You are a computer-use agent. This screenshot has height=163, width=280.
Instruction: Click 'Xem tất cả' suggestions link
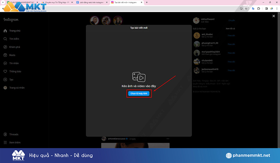[x=230, y=29]
